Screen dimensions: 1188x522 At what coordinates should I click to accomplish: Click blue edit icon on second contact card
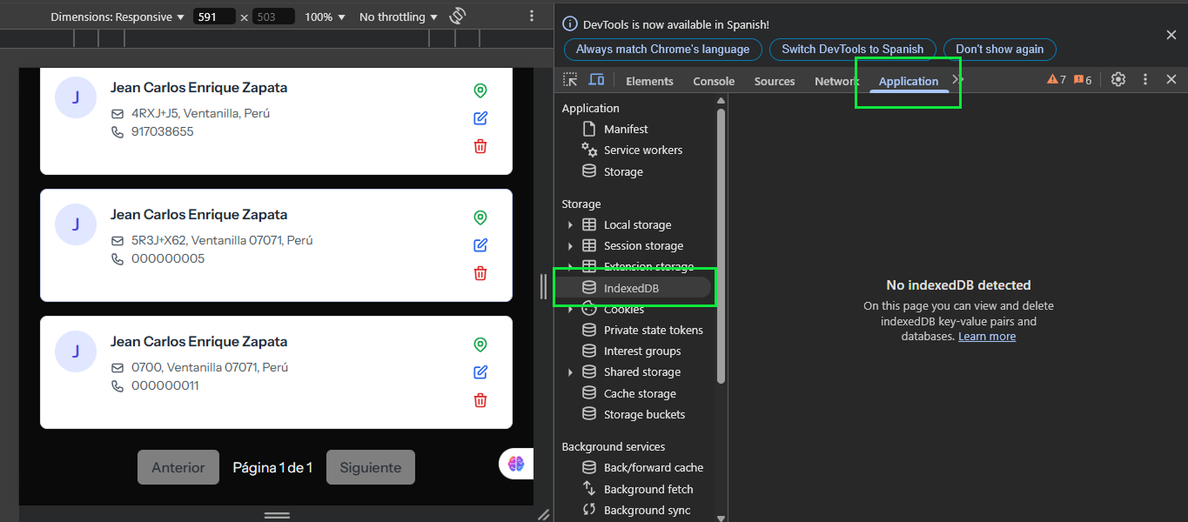[480, 245]
